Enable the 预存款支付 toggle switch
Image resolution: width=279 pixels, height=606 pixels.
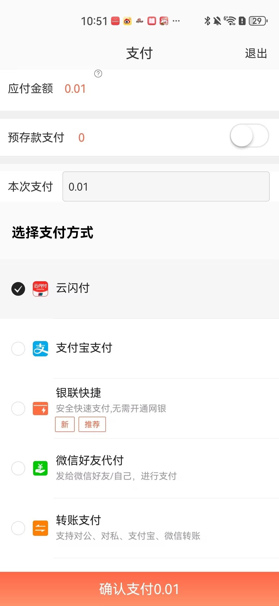point(249,136)
